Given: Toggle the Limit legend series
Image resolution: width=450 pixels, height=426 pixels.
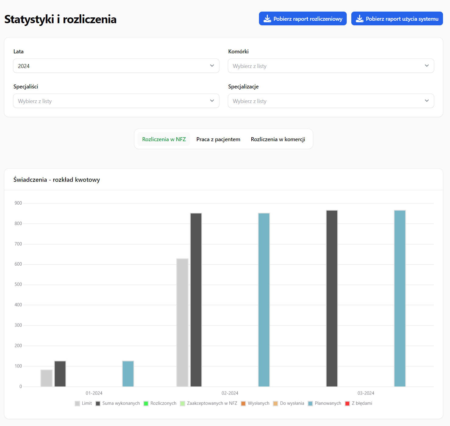Looking at the screenshot, I should (83, 403).
